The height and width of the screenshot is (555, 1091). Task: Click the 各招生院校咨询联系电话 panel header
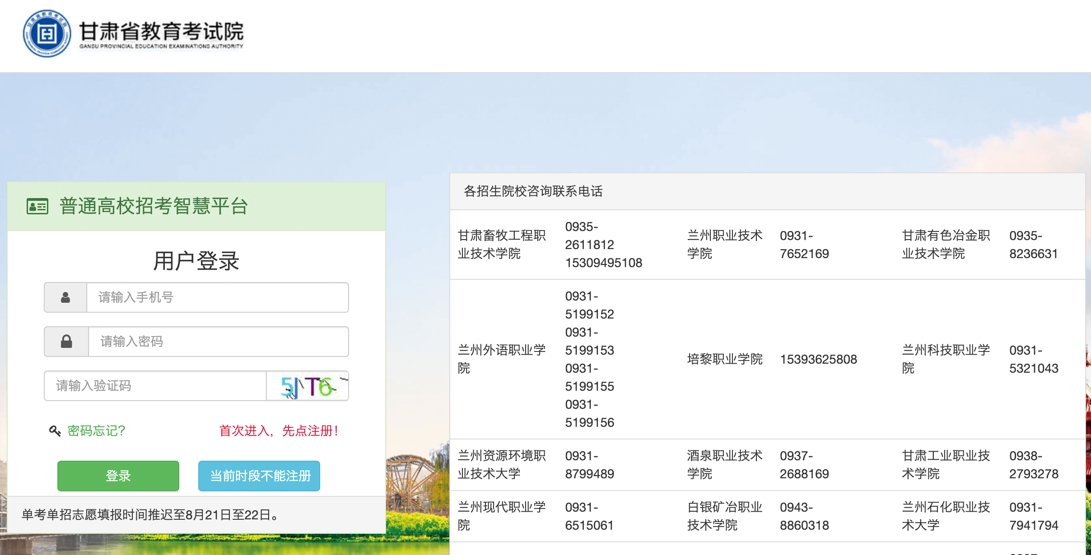click(x=533, y=191)
